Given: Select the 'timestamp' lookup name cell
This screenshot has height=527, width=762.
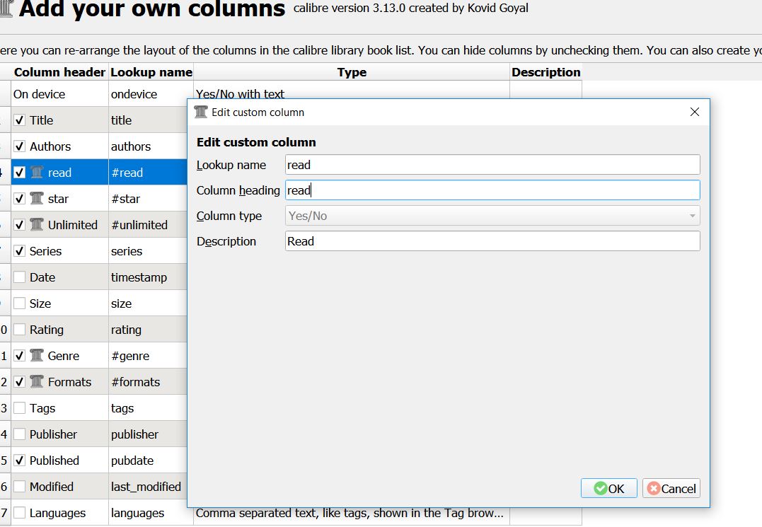Looking at the screenshot, I should pyautogui.click(x=148, y=277).
